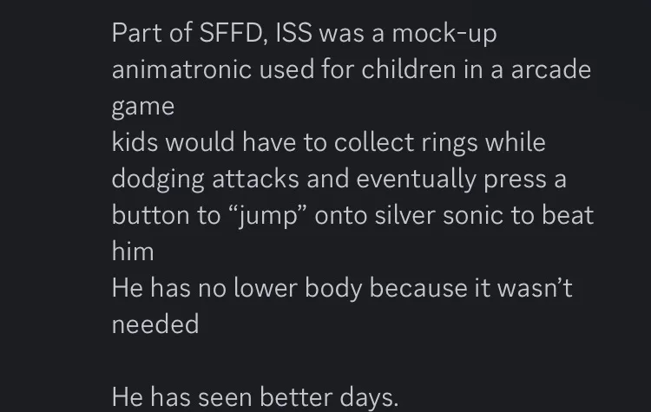Click the word "children"
The width and height of the screenshot is (651, 412).
[432, 69]
